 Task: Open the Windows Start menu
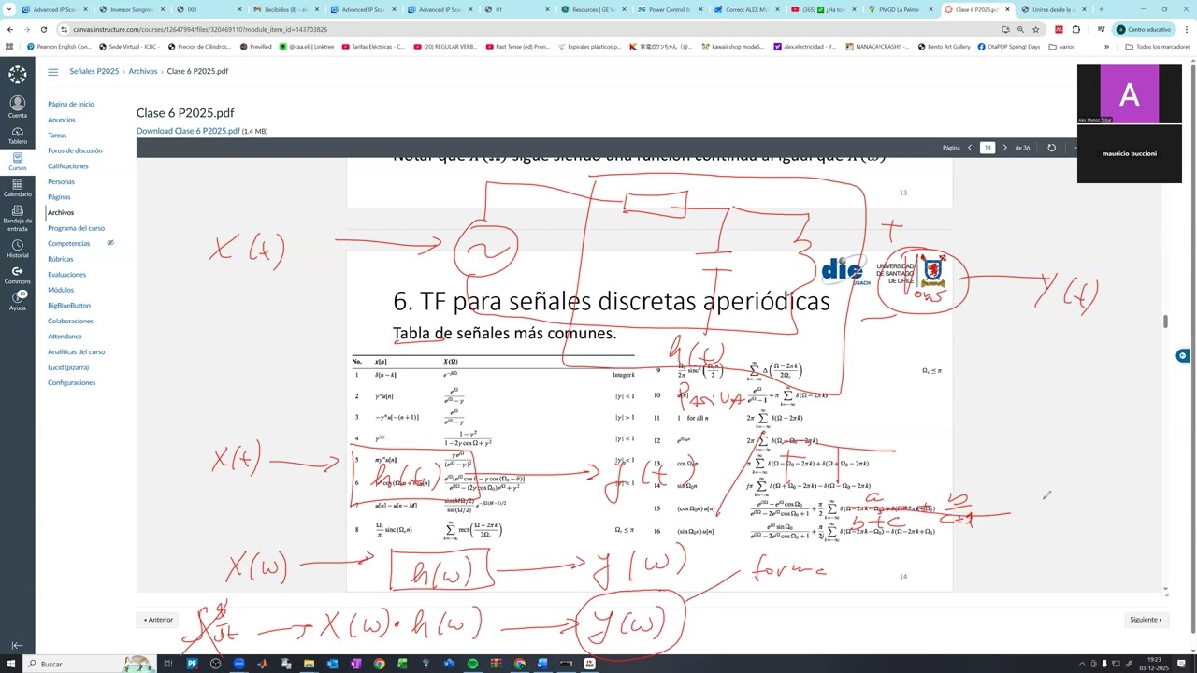[x=9, y=664]
